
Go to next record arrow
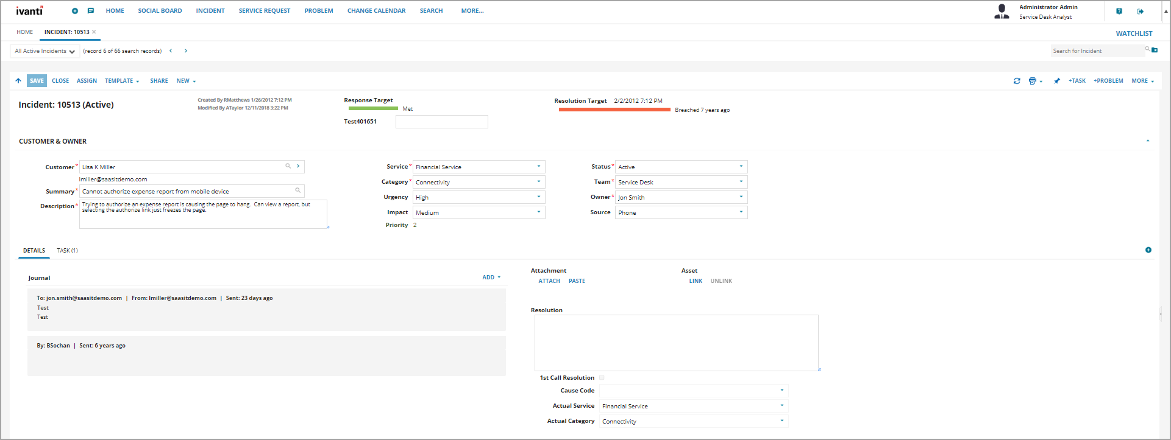pos(186,51)
